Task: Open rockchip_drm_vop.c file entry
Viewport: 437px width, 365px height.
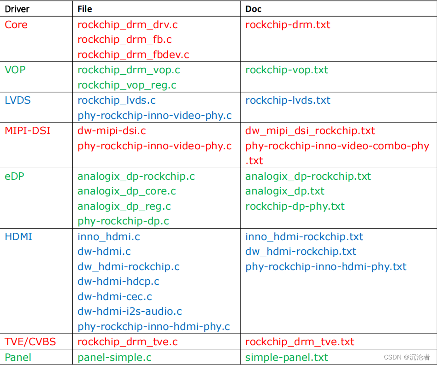Action: (129, 70)
